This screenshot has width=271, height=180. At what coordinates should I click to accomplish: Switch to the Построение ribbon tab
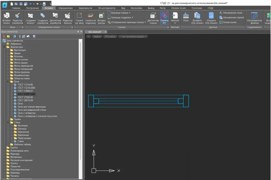click(x=32, y=8)
